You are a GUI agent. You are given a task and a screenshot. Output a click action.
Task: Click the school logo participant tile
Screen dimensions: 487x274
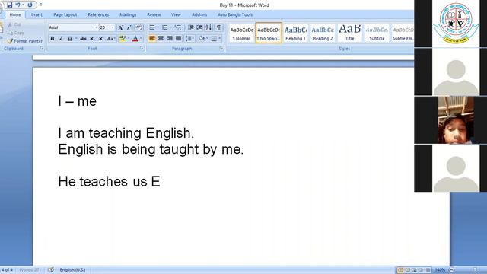[x=456, y=24]
